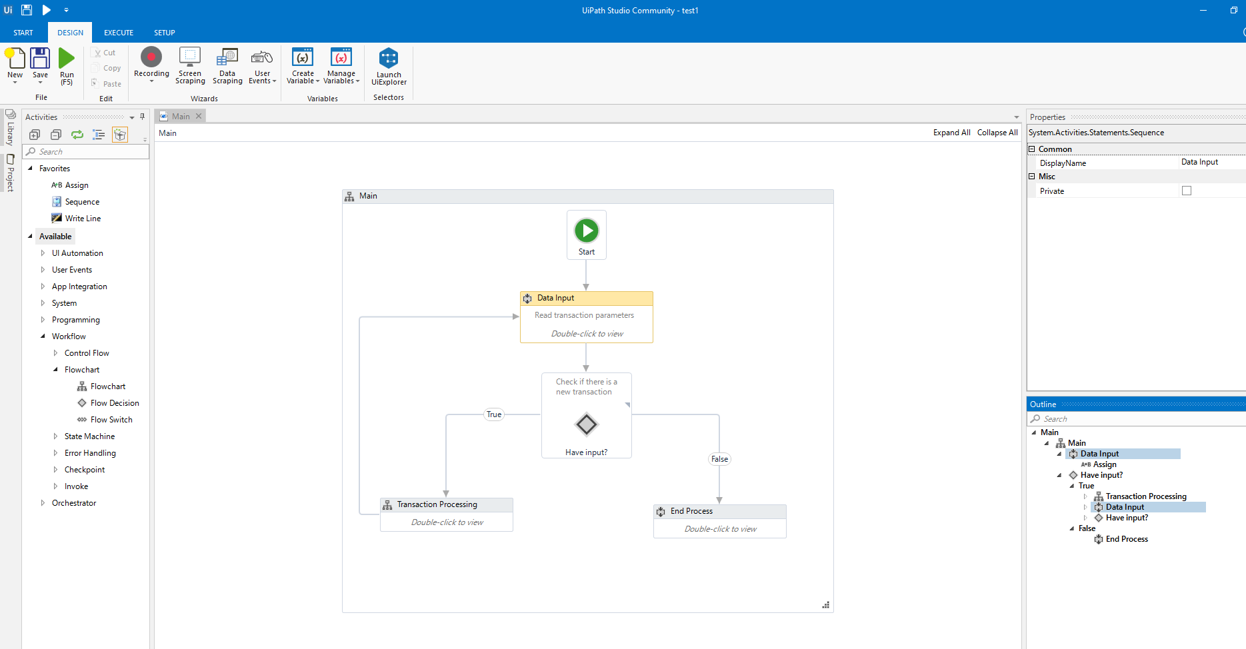
Task: Expand the UI Automation category
Action: tap(43, 253)
